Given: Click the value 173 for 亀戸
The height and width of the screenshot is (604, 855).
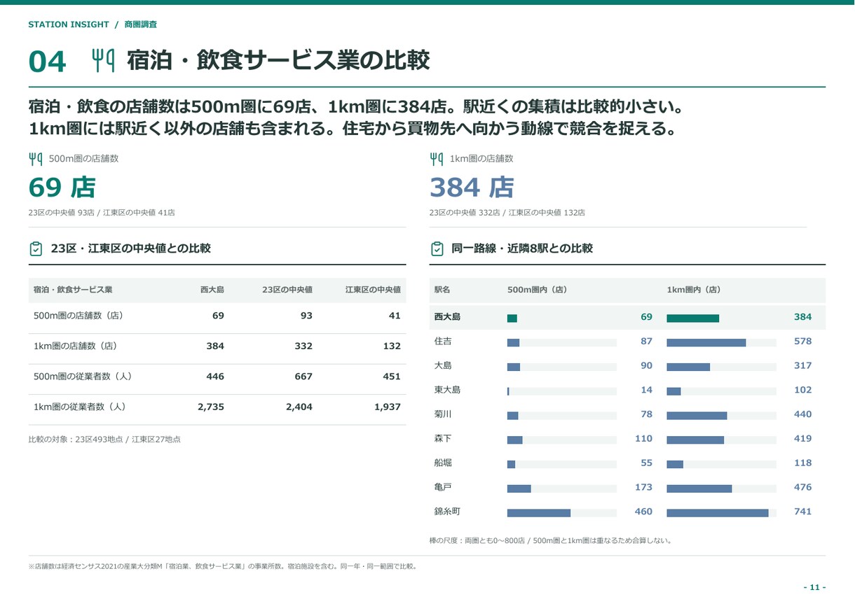Looking at the screenshot, I should pos(643,487).
